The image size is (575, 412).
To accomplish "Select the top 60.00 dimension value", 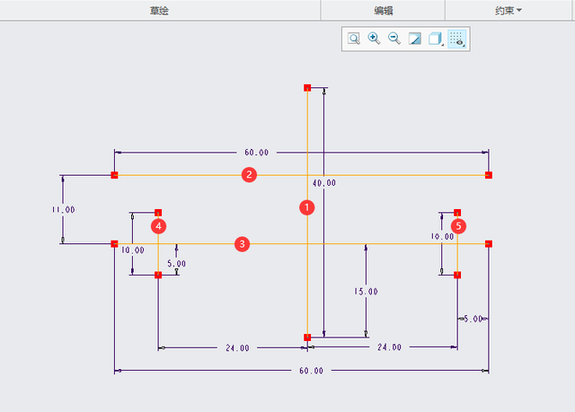I will 257,153.
